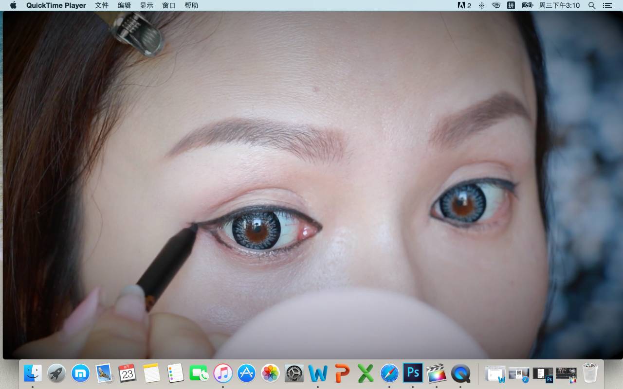Open Calendar showing 23 in Dock

tap(128, 373)
